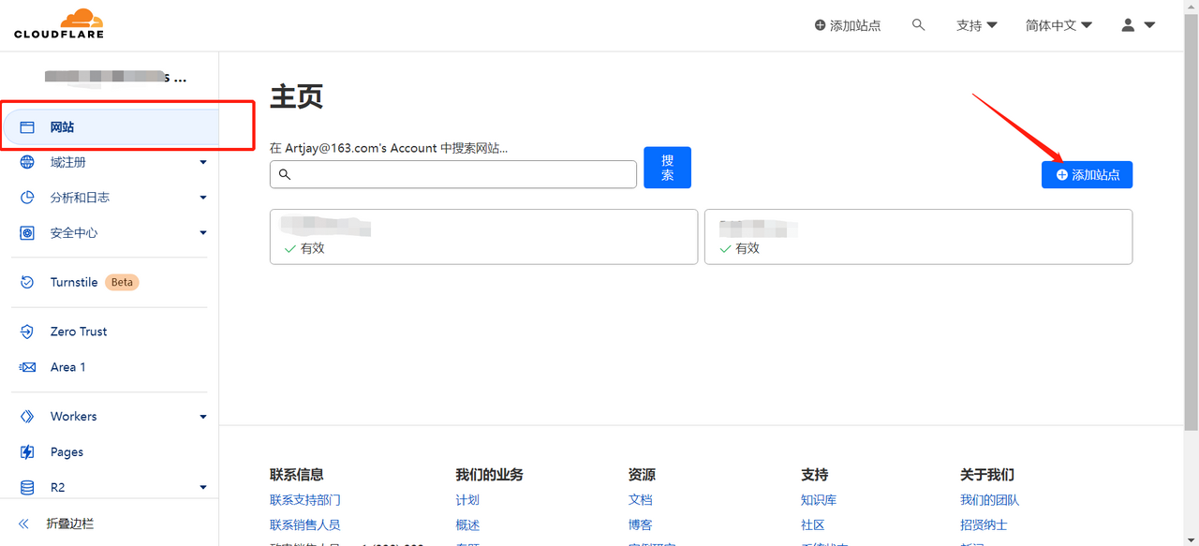The height and width of the screenshot is (546, 1199).
Task: Click the 安全中心 security icon
Action: 28,233
